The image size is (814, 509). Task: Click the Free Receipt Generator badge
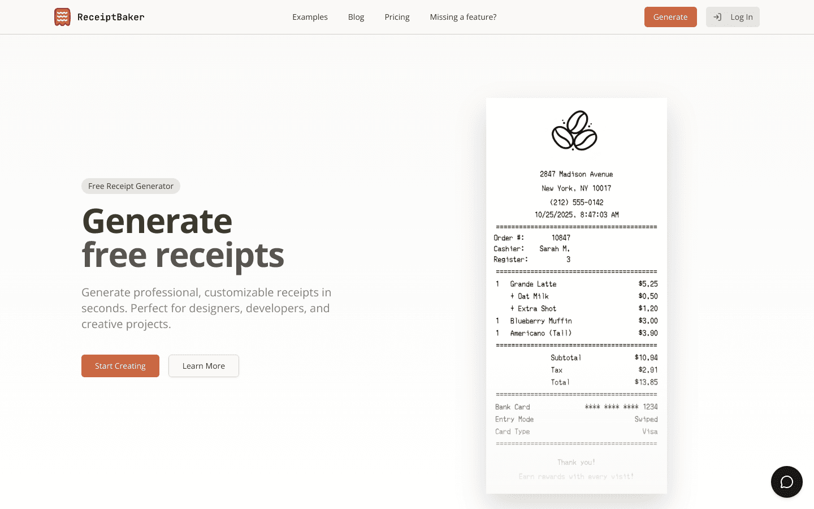[131, 186]
